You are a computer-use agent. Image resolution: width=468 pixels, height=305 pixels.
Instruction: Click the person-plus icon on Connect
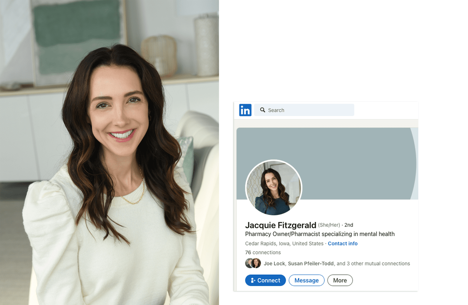pos(253,280)
